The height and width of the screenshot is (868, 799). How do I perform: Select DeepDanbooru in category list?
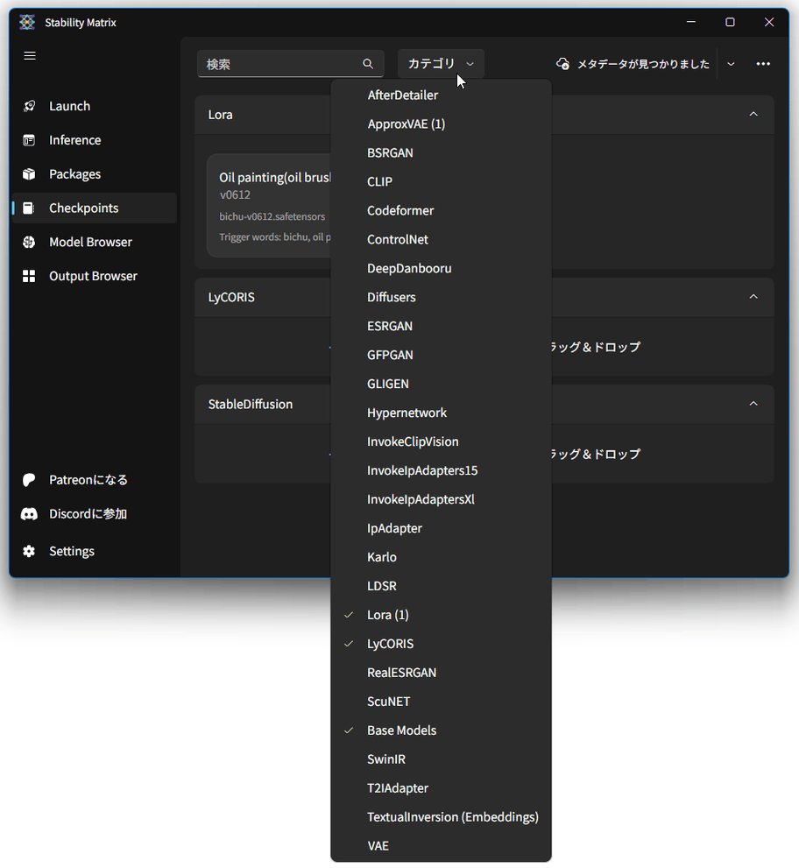click(441, 269)
